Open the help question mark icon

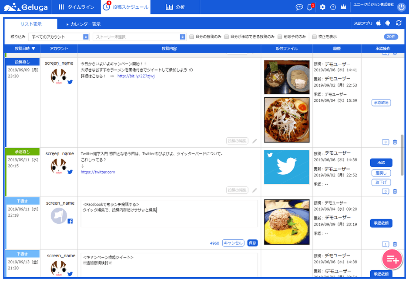(333, 7)
